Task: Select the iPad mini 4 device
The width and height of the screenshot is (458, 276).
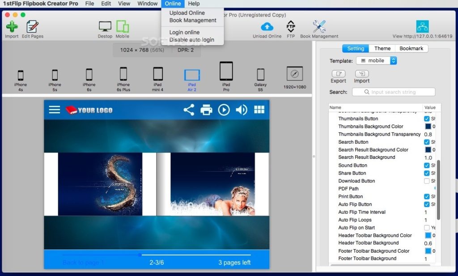Action: pyautogui.click(x=158, y=74)
